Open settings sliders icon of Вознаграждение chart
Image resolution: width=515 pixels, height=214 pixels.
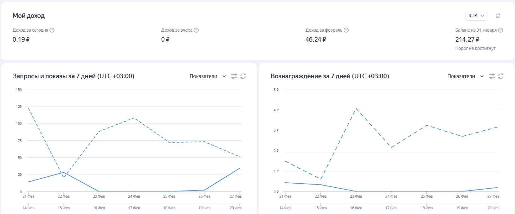tap(492, 76)
